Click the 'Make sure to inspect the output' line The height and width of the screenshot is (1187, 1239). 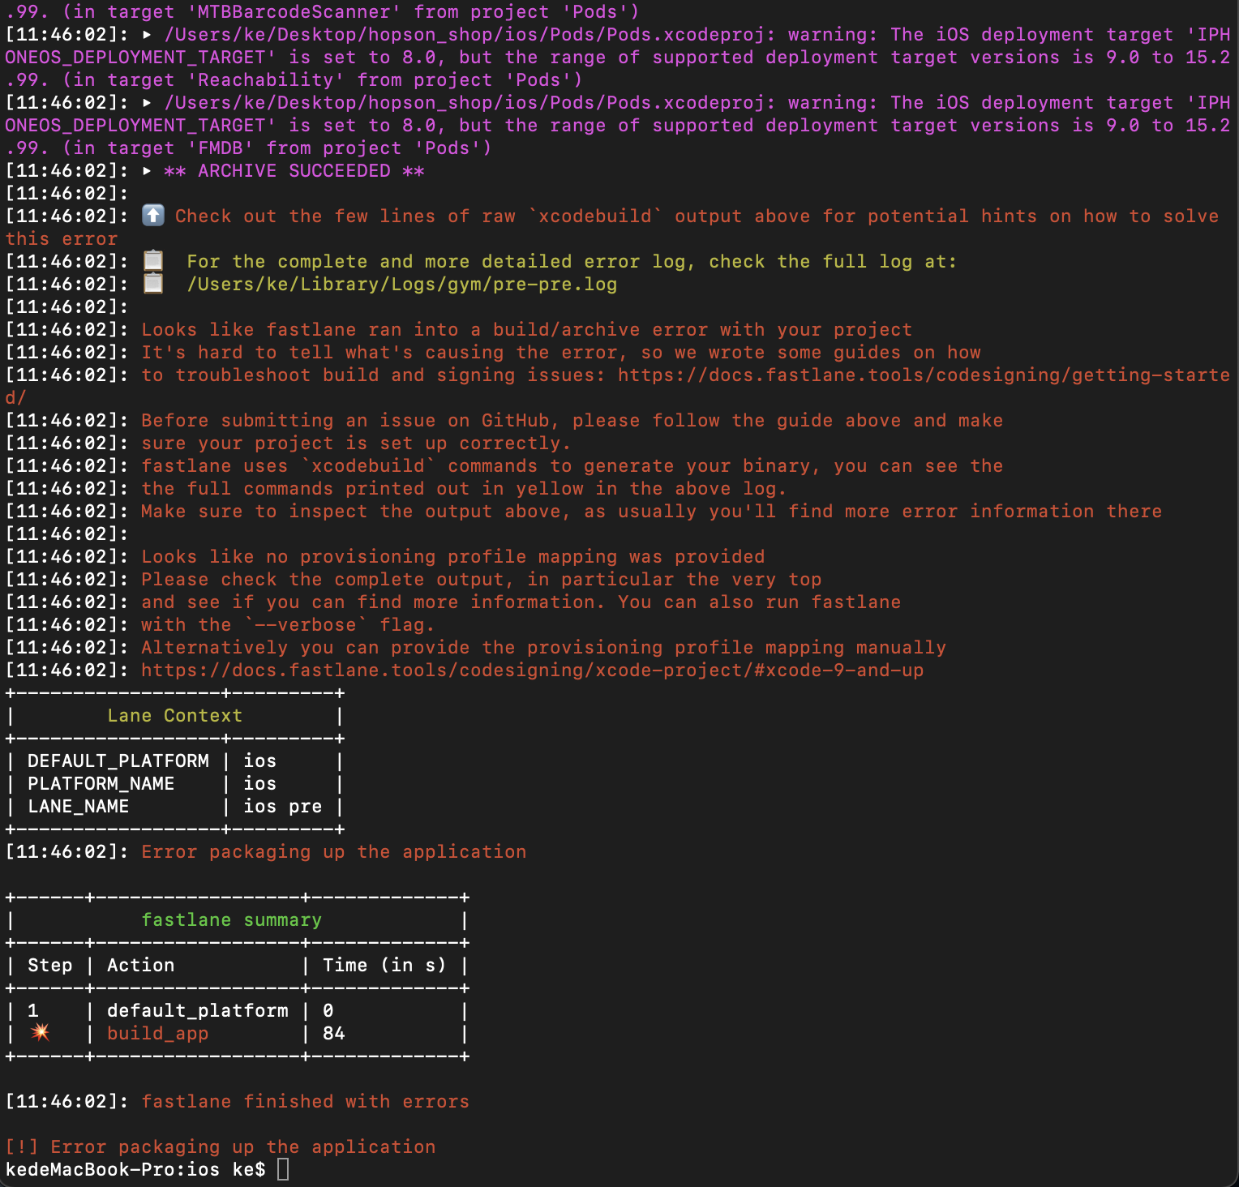point(652,511)
